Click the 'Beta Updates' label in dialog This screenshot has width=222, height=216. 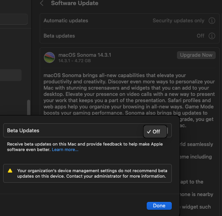pos(23,131)
